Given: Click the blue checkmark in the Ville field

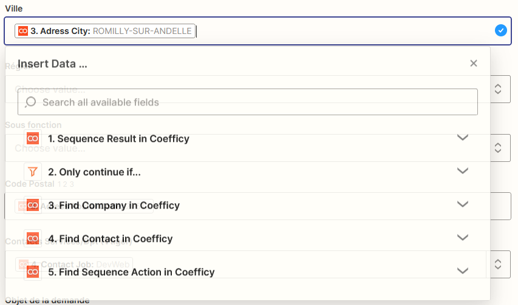Looking at the screenshot, I should coord(500,30).
